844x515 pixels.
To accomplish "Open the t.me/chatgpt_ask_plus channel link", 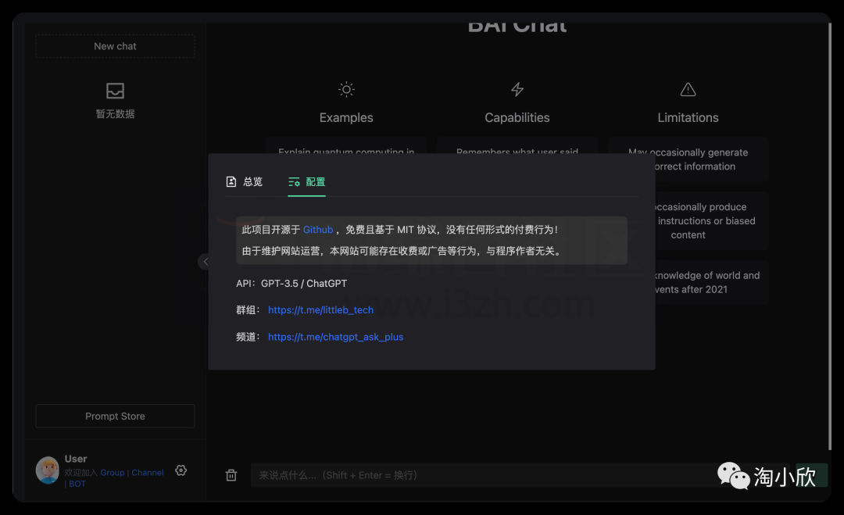I will [335, 337].
